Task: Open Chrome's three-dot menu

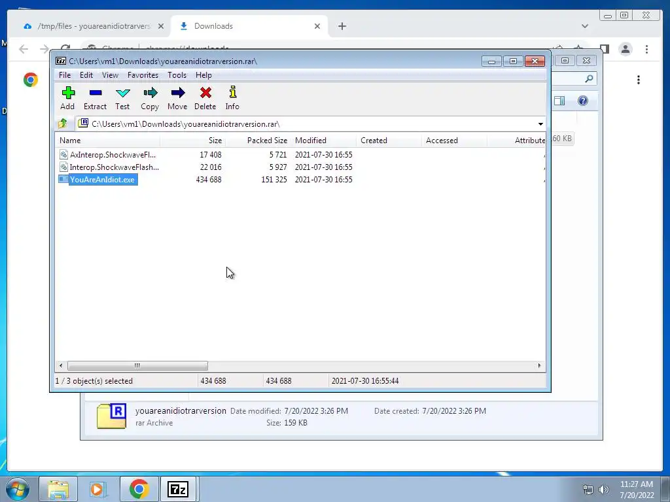Action: (x=646, y=49)
